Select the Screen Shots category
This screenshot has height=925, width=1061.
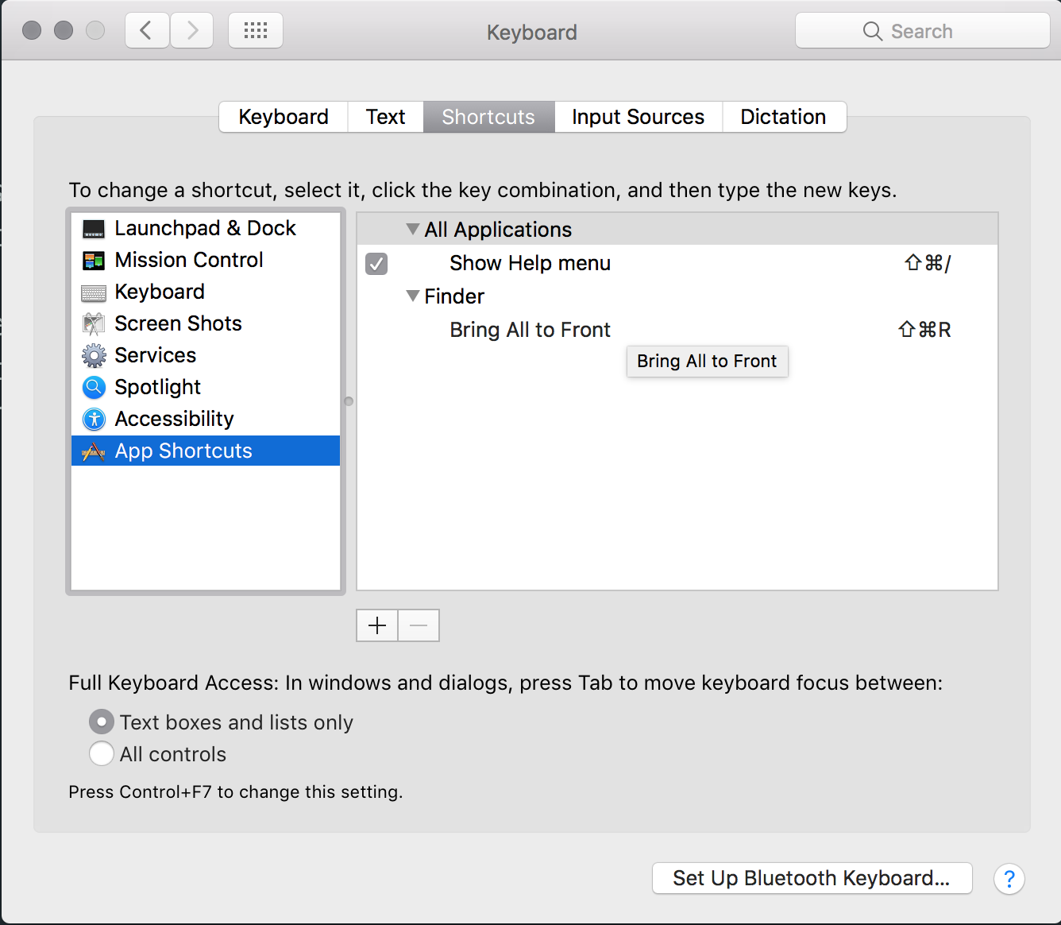206,323
